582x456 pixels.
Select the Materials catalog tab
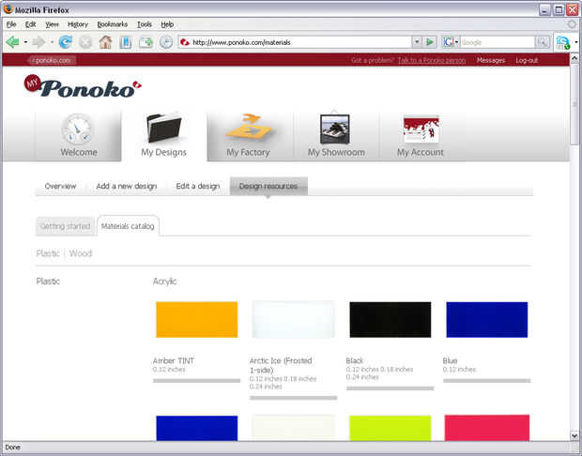point(128,226)
